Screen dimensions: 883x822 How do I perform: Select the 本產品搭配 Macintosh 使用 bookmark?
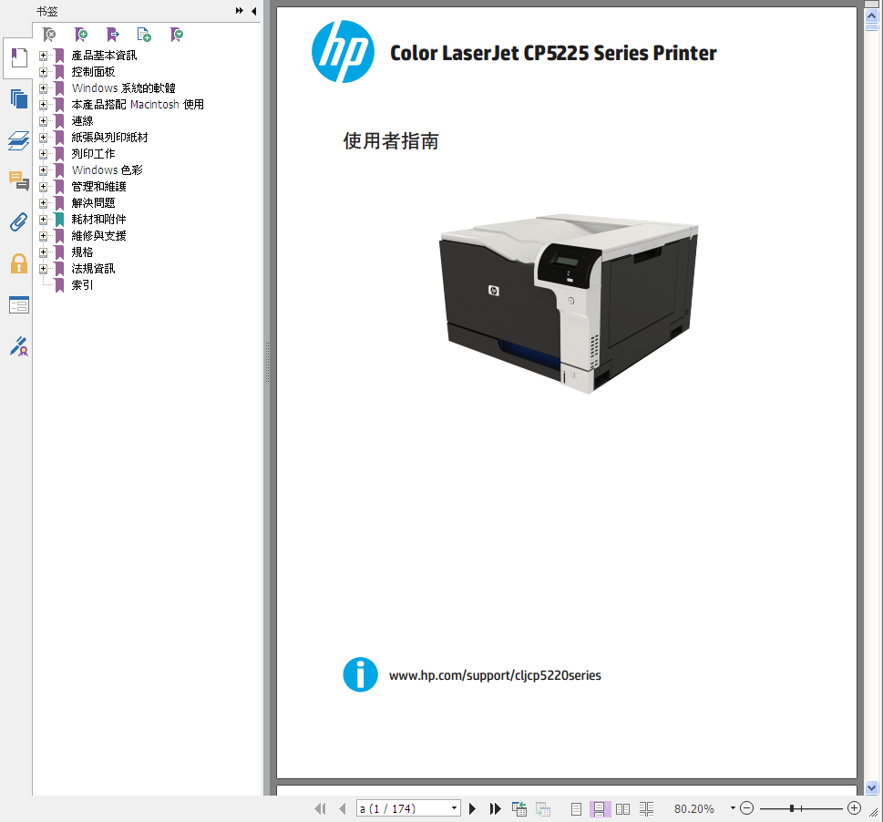click(138, 105)
